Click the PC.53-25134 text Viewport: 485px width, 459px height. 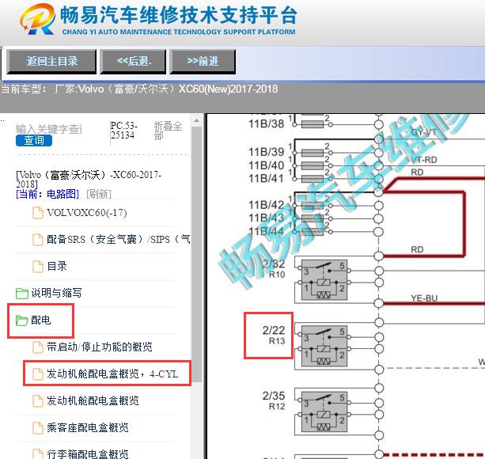coord(123,131)
